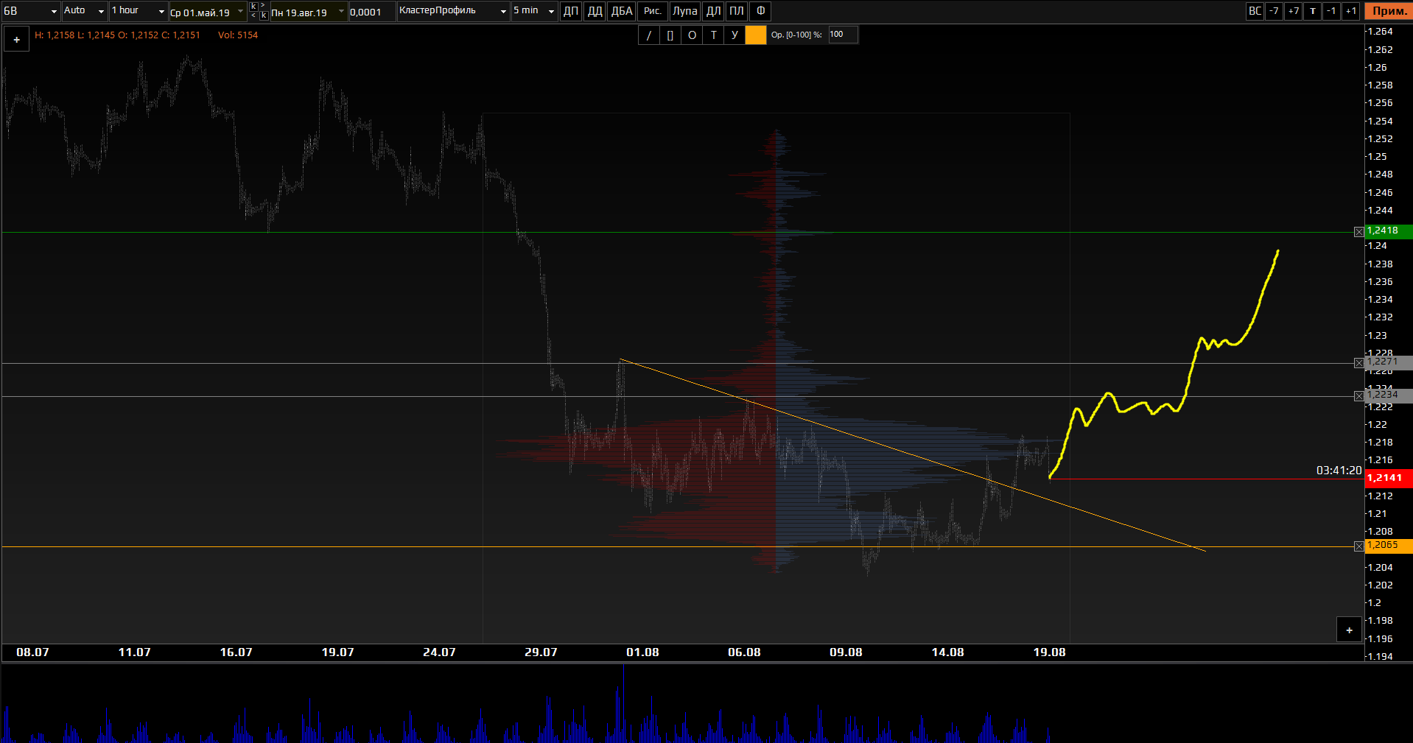Image resolution: width=1413 pixels, height=743 pixels.
Task: Open the КластерПрофиль chart type dropdown
Action: click(x=453, y=11)
